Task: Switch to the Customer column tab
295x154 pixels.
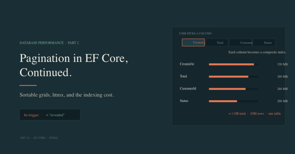Action: (x=240, y=42)
